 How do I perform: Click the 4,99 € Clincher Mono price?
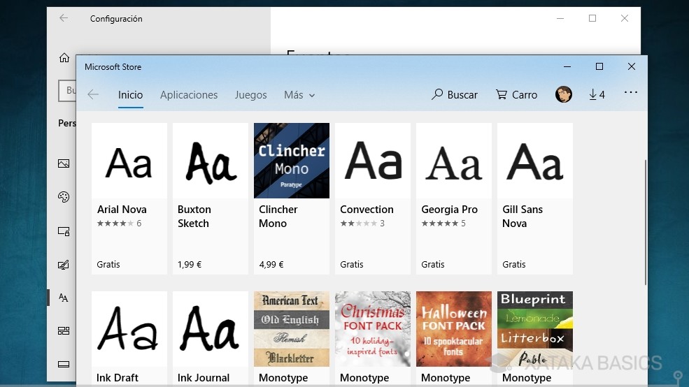pos(271,265)
